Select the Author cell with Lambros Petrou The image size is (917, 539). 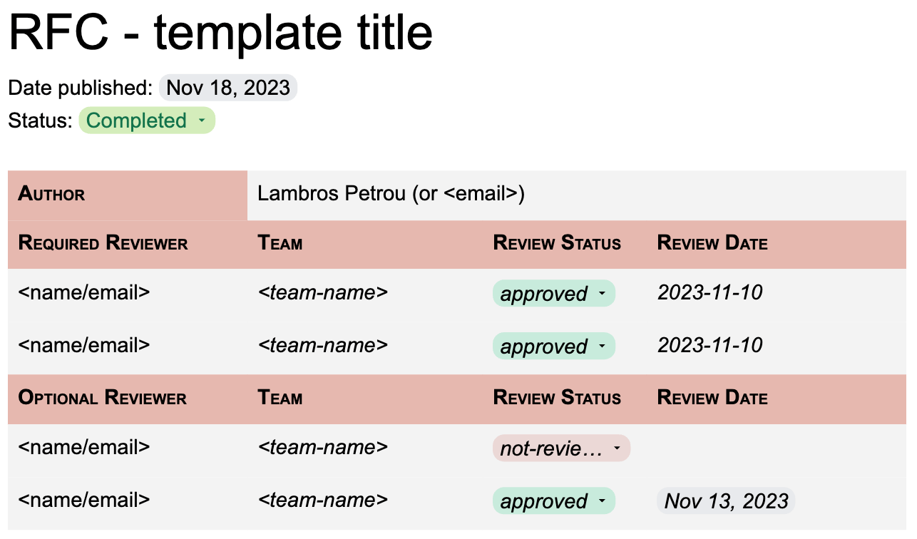(389, 193)
